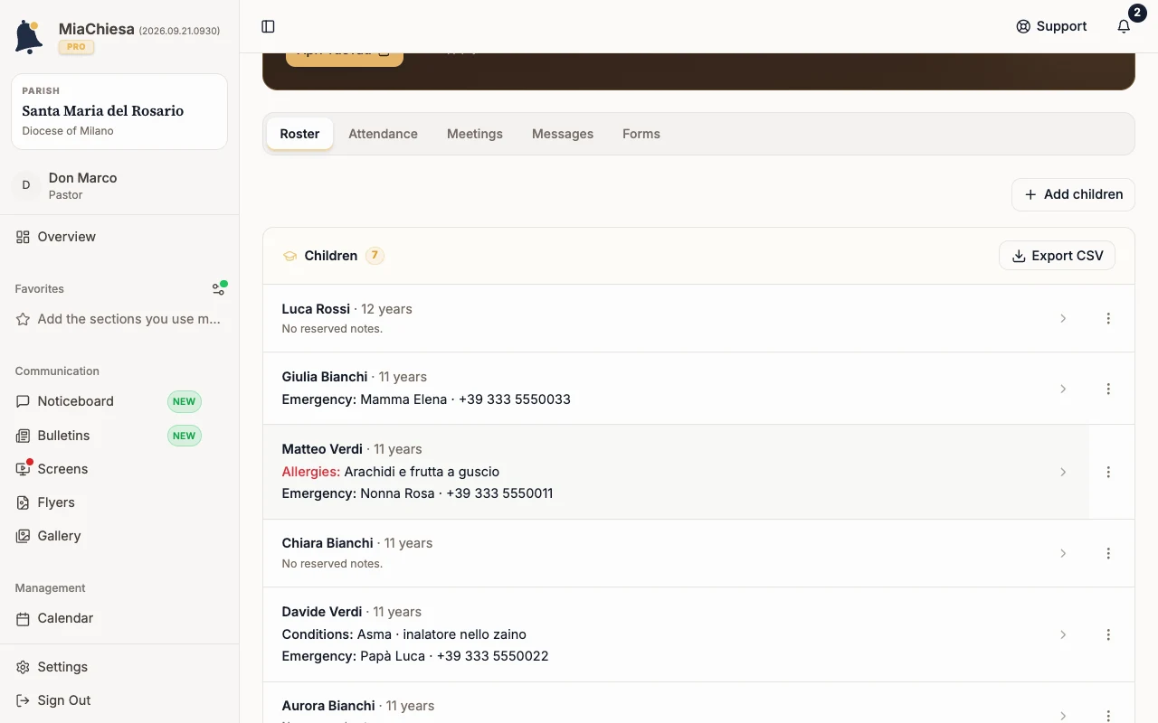Open the notifications bell
This screenshot has height=723, width=1158.
1124,26
